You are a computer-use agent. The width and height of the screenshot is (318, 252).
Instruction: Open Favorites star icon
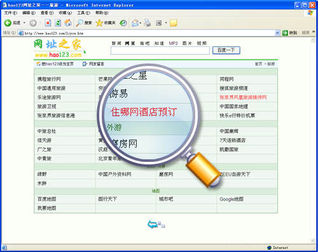[x=99, y=23]
